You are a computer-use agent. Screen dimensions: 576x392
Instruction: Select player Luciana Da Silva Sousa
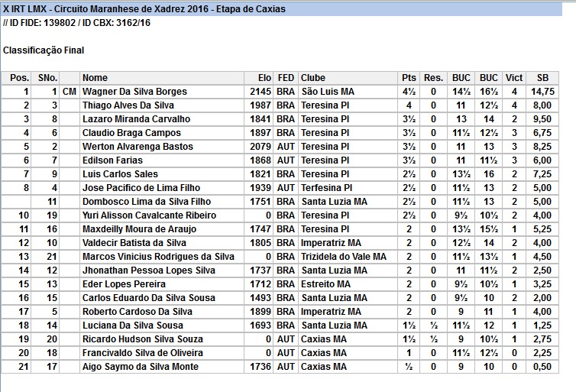click(133, 326)
